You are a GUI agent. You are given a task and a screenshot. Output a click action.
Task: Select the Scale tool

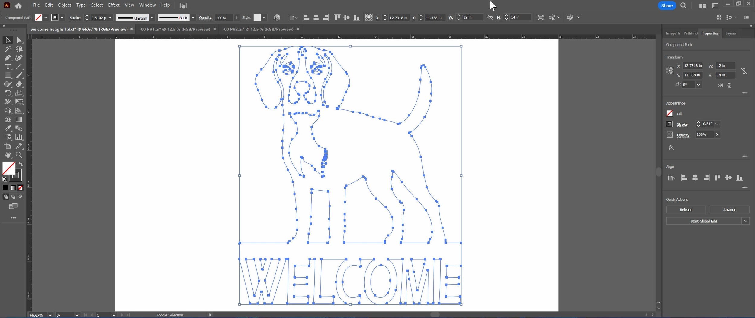[x=19, y=93]
